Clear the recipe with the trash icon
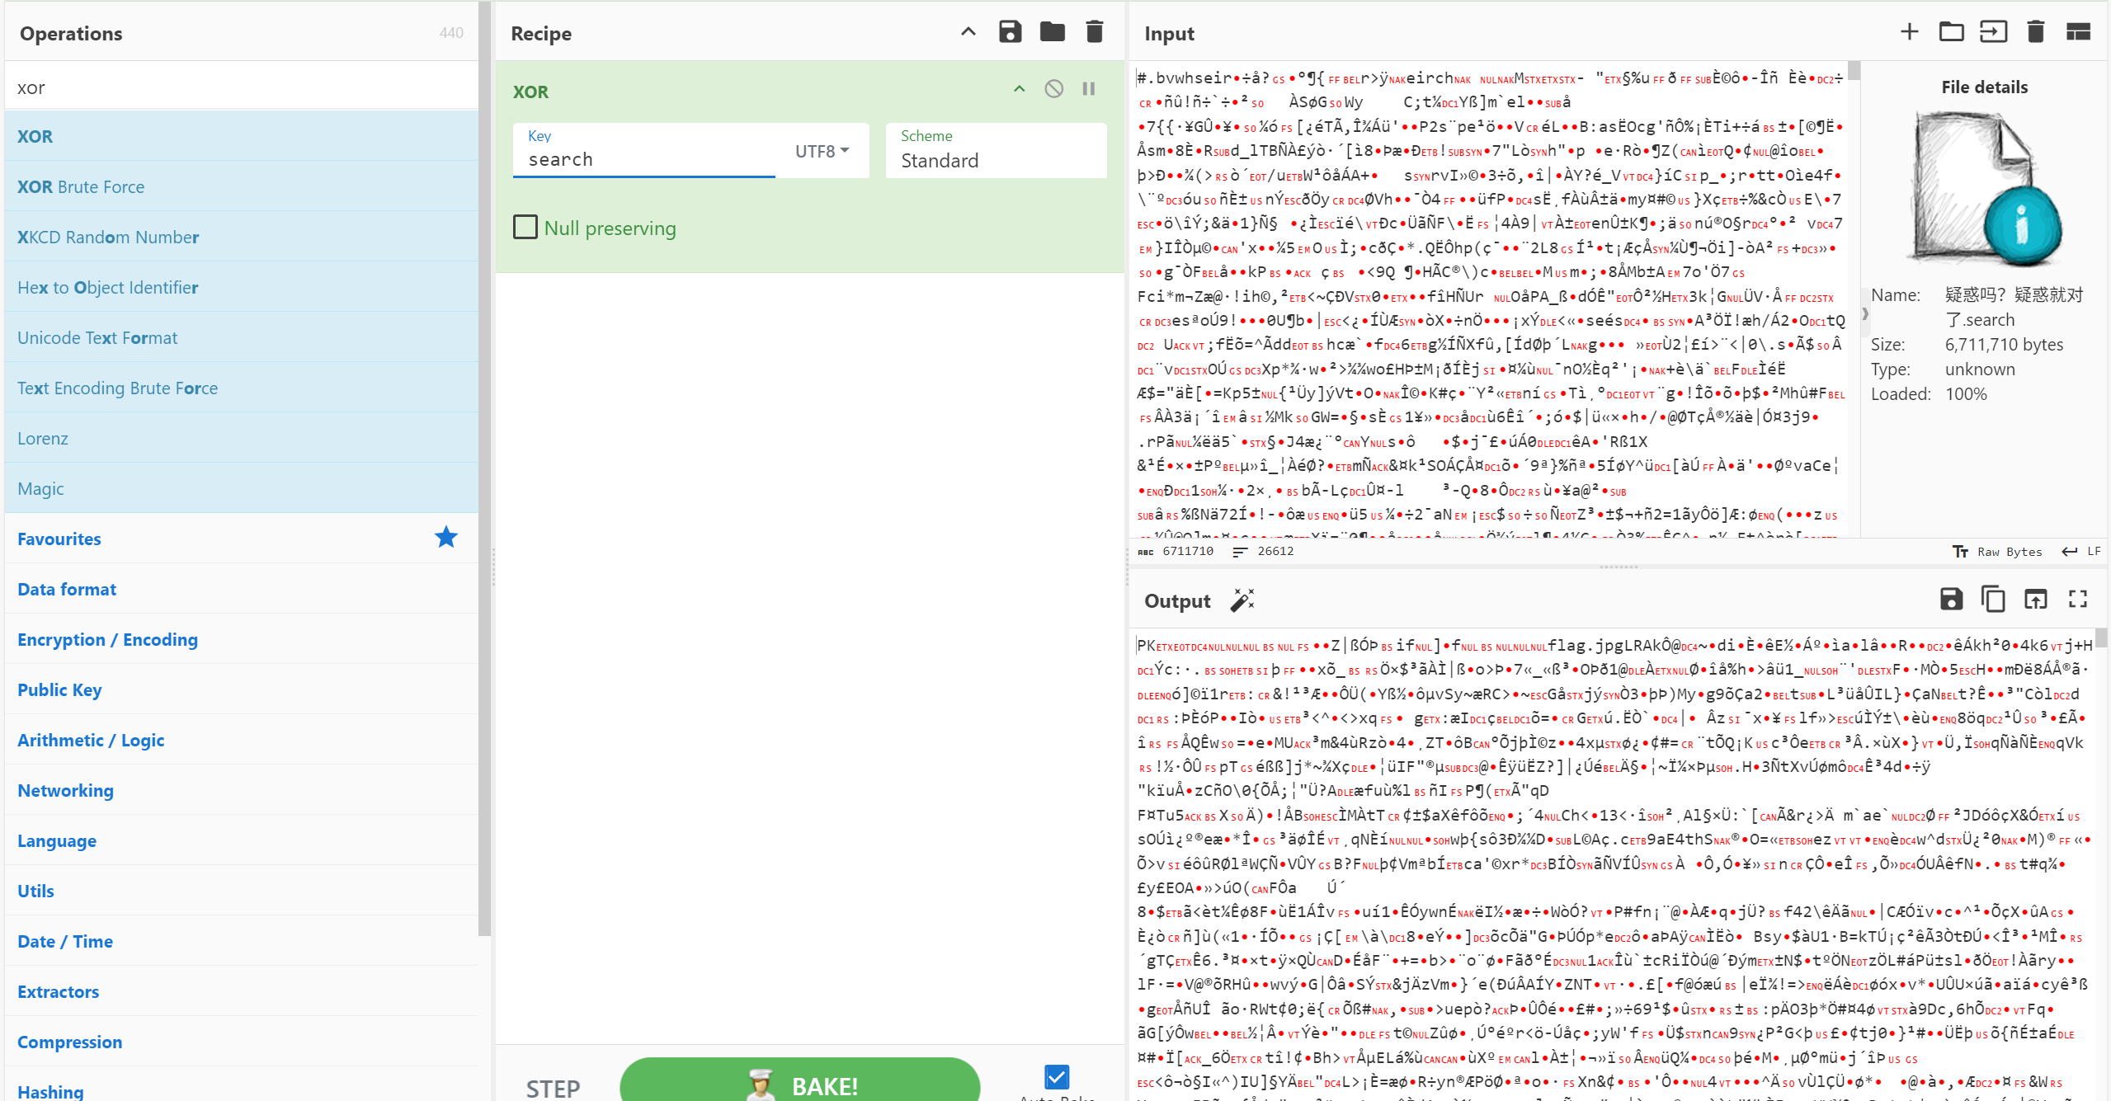The height and width of the screenshot is (1101, 2111). (x=1094, y=32)
